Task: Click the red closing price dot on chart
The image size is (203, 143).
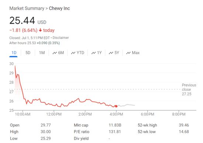Action: [116, 106]
